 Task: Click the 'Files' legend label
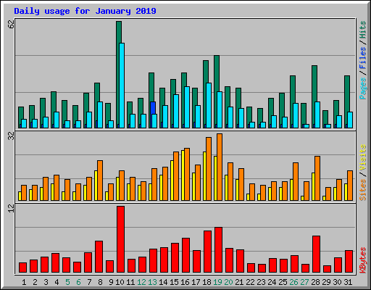[362, 58]
